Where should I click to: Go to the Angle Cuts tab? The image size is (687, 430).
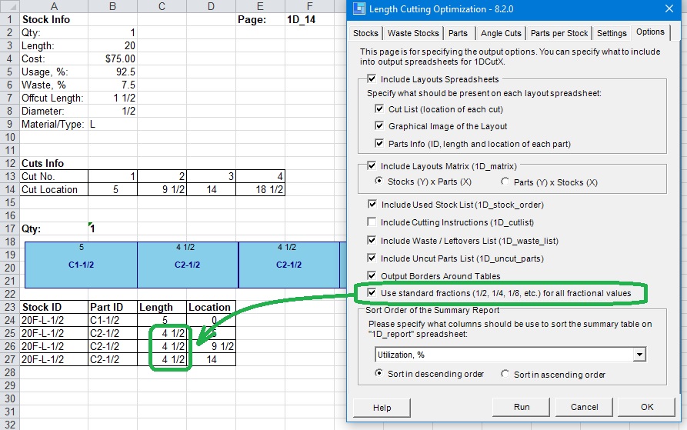click(x=500, y=33)
